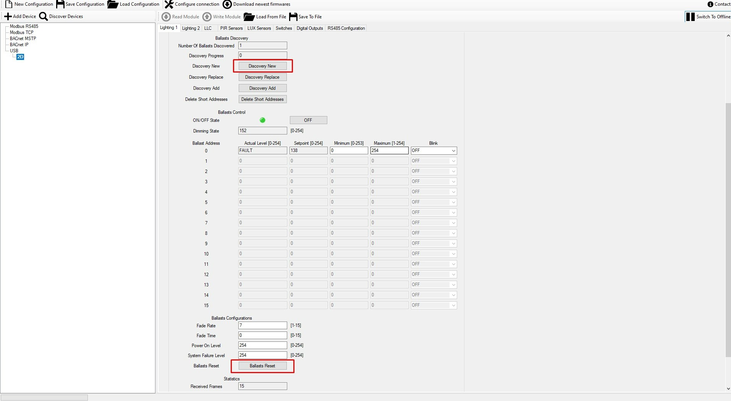Click Discover Devices magnifier icon
731x401 pixels.
pyautogui.click(x=44, y=16)
